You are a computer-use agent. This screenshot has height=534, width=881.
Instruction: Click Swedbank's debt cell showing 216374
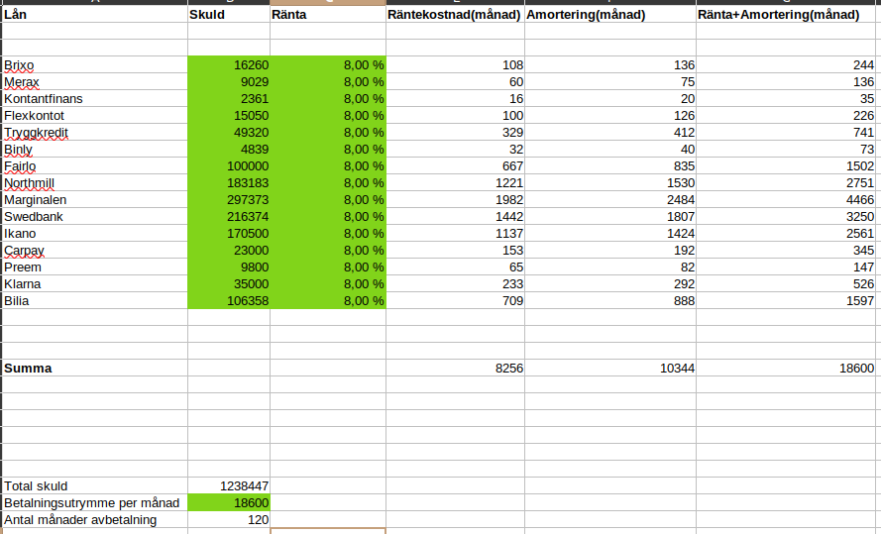228,217
